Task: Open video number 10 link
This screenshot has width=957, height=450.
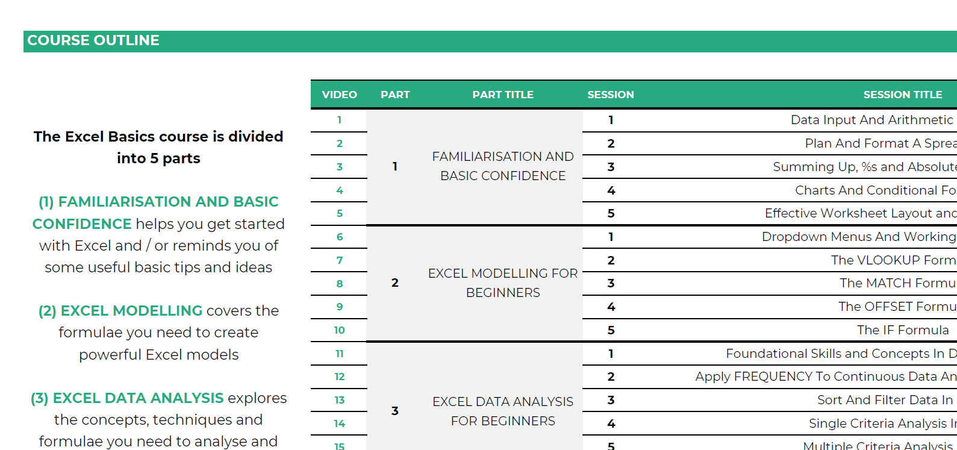Action: pos(339,330)
